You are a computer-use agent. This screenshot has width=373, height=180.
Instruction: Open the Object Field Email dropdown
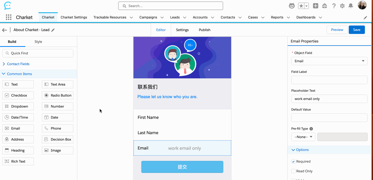coord(329,61)
